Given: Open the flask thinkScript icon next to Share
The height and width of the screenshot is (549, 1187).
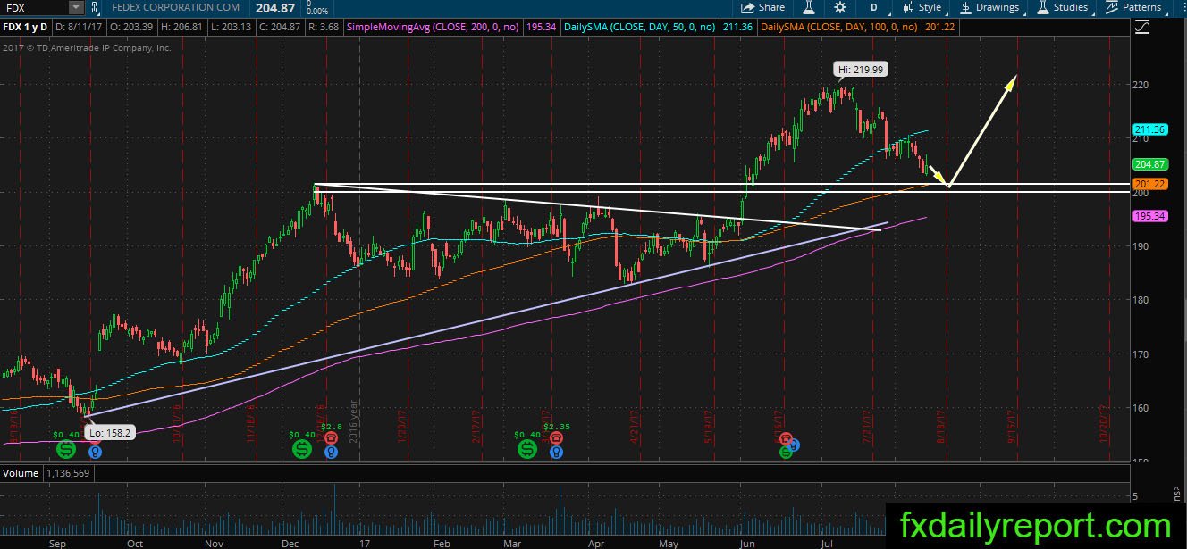Looking at the screenshot, I should [x=810, y=7].
